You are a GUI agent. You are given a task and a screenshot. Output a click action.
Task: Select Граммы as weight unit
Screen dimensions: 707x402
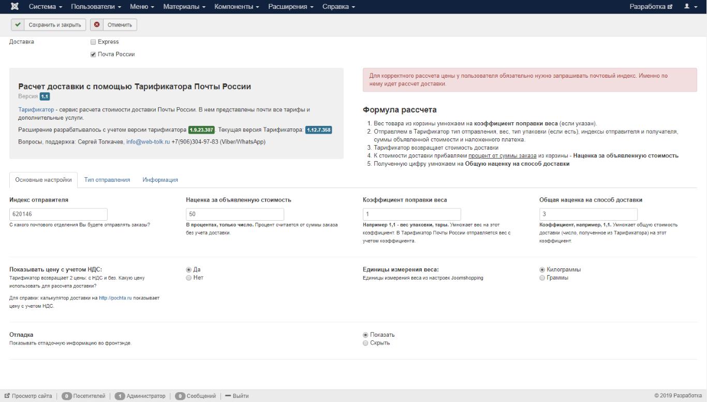[x=542, y=278]
